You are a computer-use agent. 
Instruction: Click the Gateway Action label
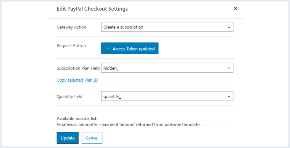coord(71,27)
